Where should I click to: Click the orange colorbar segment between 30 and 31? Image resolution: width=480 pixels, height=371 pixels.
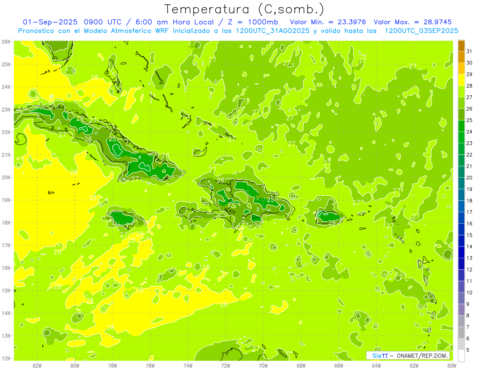(461, 57)
